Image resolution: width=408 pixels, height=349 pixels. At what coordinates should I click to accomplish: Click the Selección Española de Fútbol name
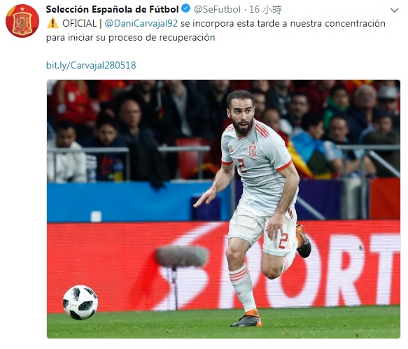112,9
